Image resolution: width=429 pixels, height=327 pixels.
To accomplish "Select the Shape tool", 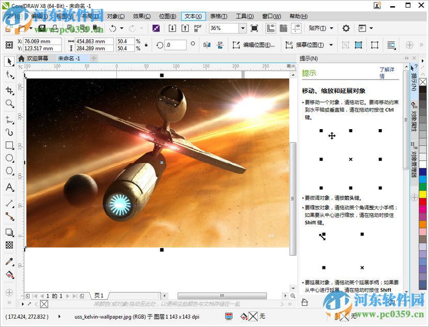I will [x=9, y=74].
